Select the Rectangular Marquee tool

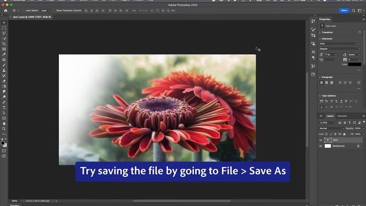coord(4,28)
